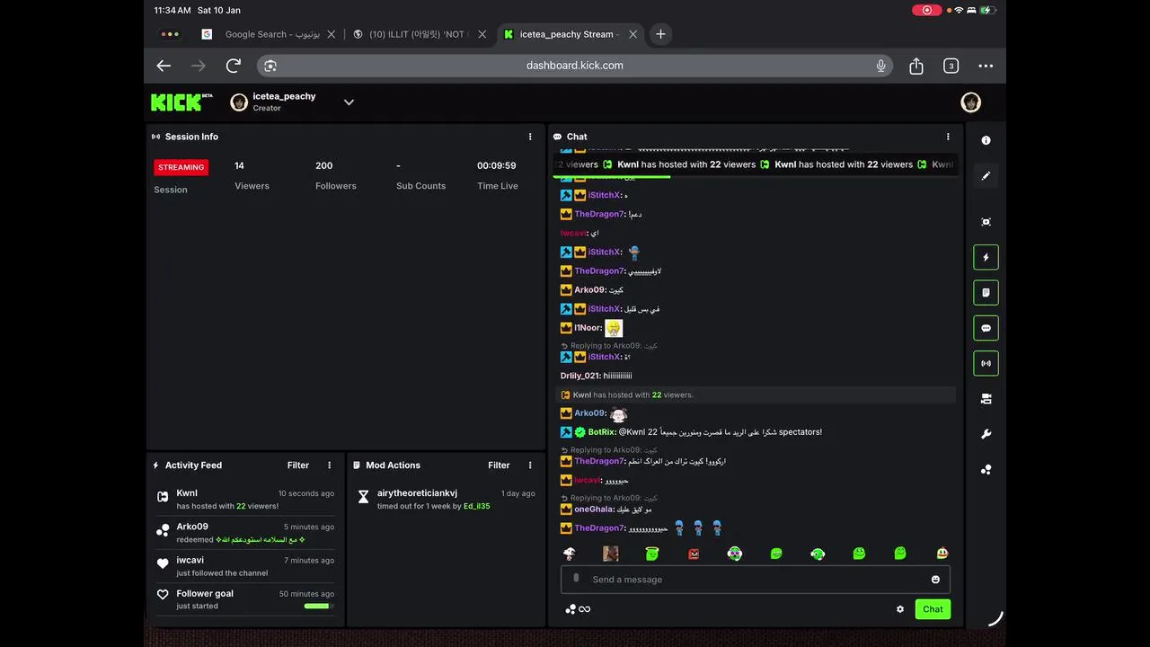
Task: Open browser three-dot more menu
Action: click(x=986, y=66)
